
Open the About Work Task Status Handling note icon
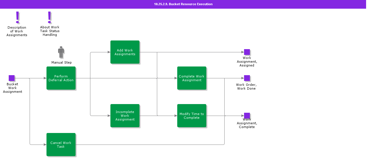point(49,17)
